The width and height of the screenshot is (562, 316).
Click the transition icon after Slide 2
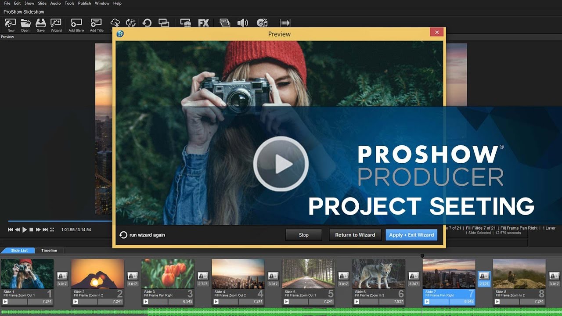[x=132, y=276]
